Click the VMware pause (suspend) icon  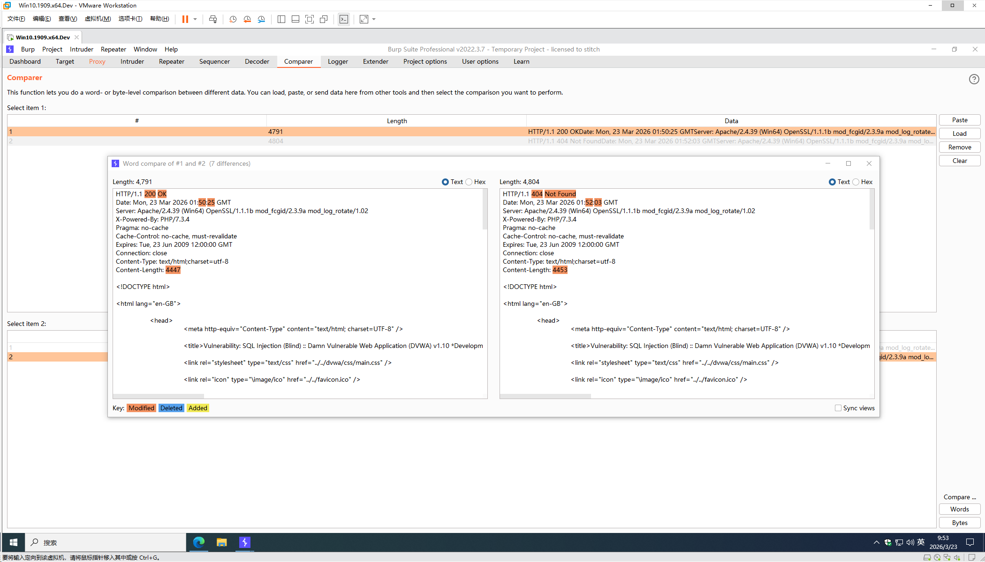(x=185, y=19)
